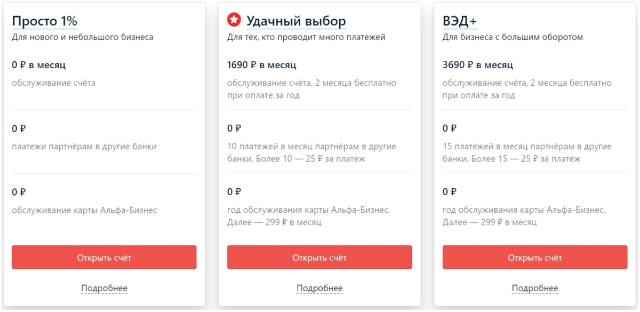This screenshot has height=312, width=640.
Task: Open the Просто 1% tariff title link
Action: [45, 21]
